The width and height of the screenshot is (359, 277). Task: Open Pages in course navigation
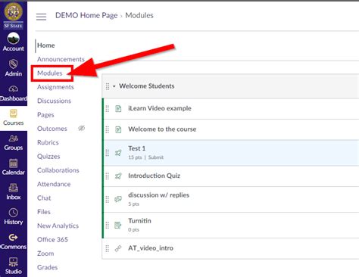click(x=45, y=115)
